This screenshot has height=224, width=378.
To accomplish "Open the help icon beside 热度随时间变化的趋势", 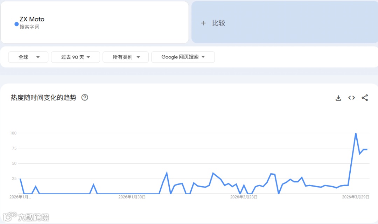I will tap(85, 97).
